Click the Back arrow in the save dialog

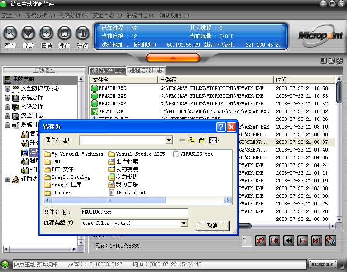coord(182,140)
